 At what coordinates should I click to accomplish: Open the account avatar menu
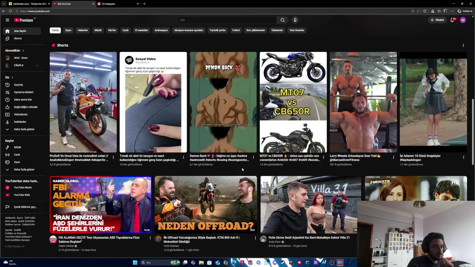463,20
